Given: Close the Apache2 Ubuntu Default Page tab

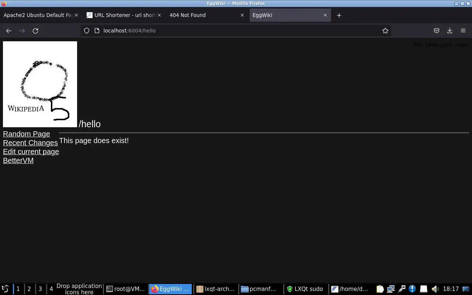Looking at the screenshot, I should [76, 15].
